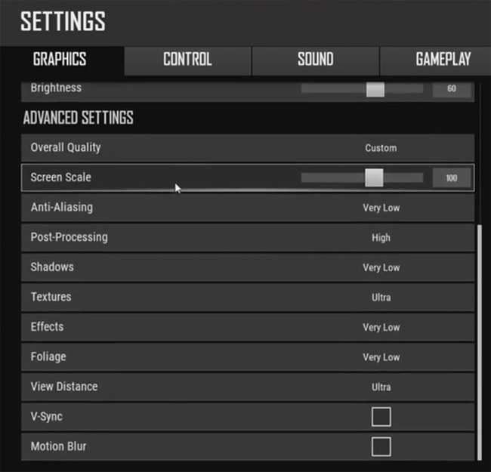Click the Screen Scale row label
491x472 pixels.
60,177
